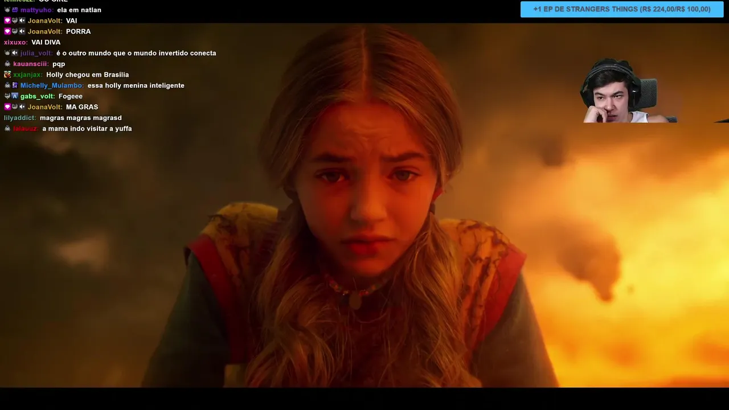Click the '+1 EP DE STRANGERS THINGS' goal bar
The height and width of the screenshot is (410, 729).
(x=622, y=9)
